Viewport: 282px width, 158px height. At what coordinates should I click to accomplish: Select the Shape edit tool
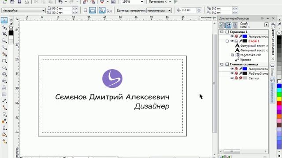(x=4, y=27)
